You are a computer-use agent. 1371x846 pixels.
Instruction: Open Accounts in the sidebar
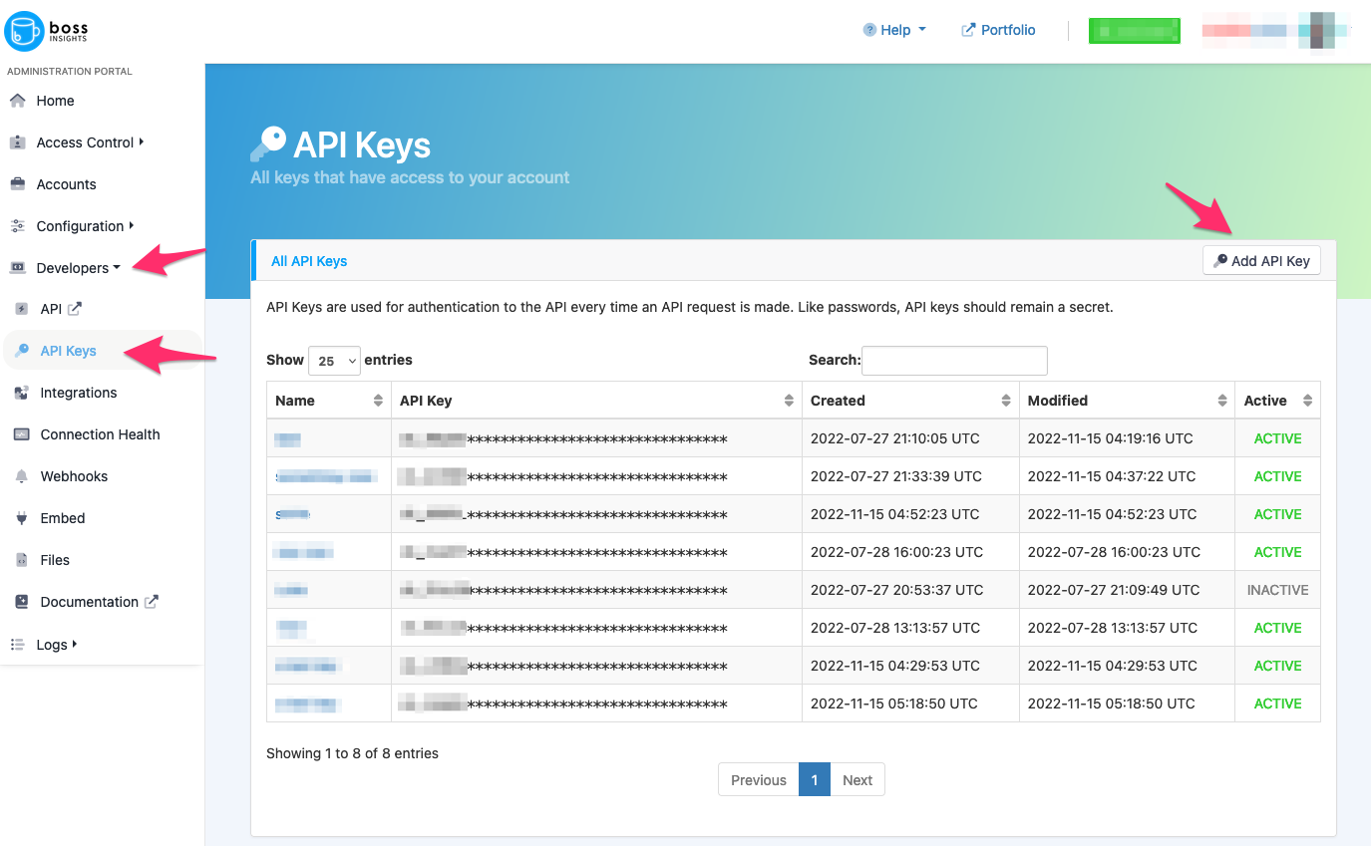click(66, 184)
